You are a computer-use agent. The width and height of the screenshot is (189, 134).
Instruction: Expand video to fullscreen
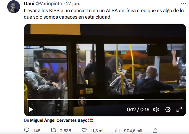tap(179, 110)
